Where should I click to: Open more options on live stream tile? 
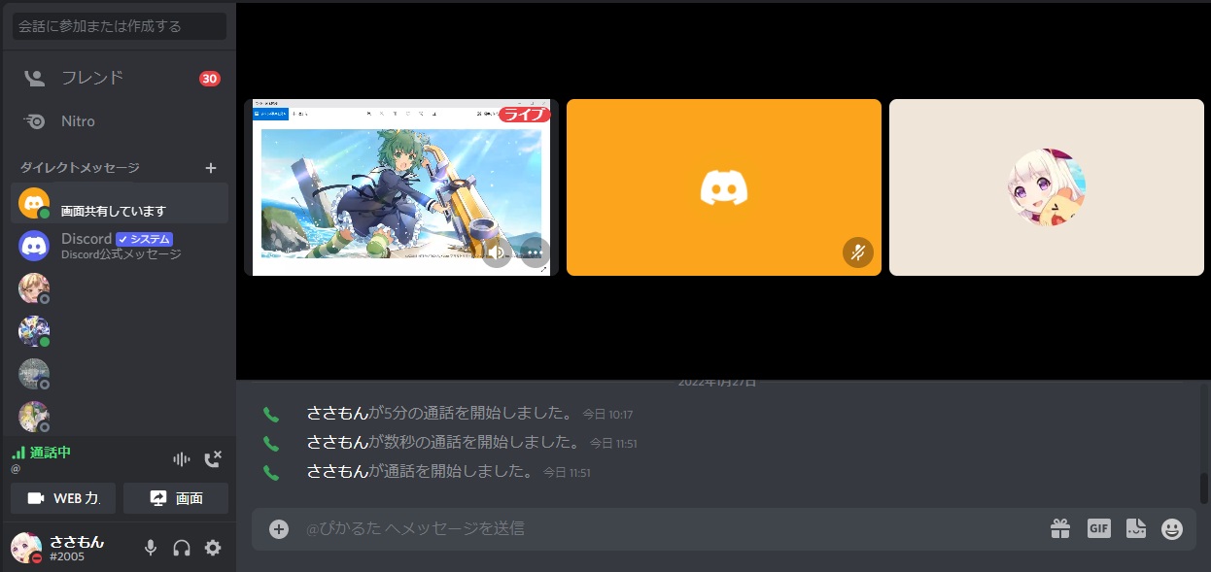[536, 253]
